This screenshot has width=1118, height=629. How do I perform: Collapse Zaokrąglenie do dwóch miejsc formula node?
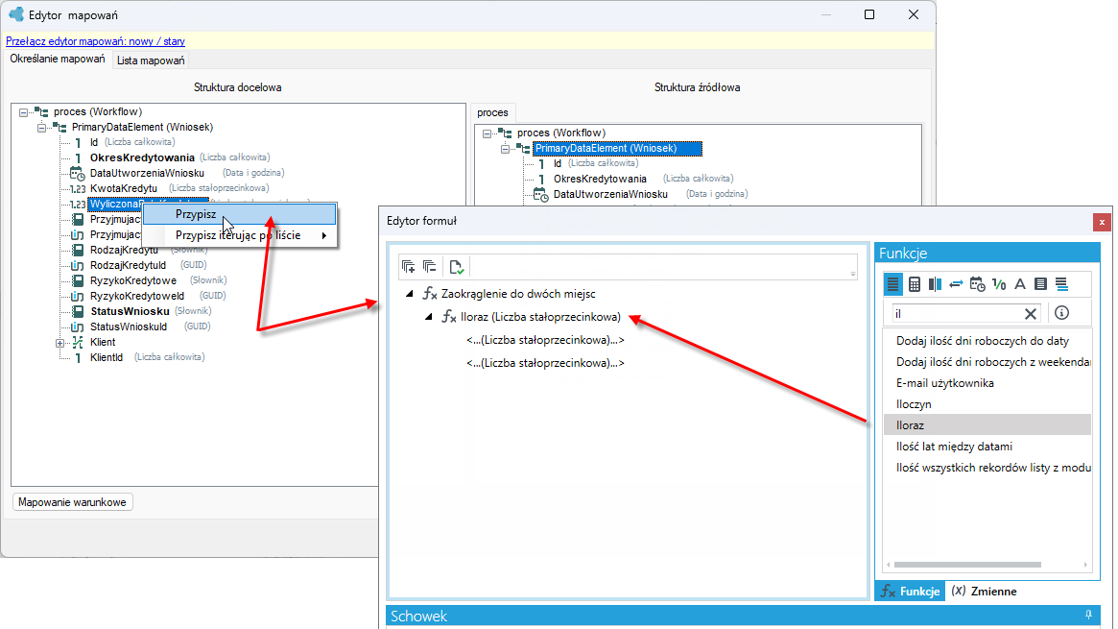click(x=409, y=293)
